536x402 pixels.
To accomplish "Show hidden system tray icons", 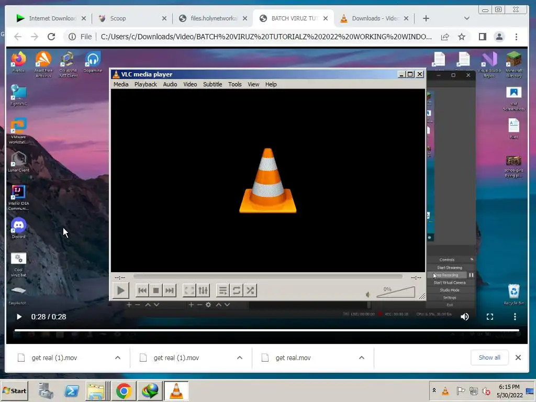I will tap(434, 390).
